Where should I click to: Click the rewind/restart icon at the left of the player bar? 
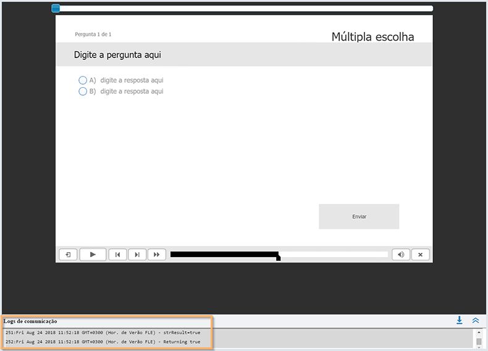[68, 255]
